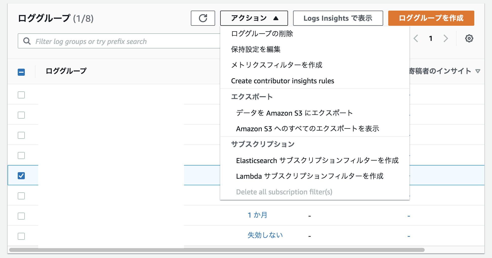Check the checkbox on the first log group row

pyautogui.click(x=21, y=95)
